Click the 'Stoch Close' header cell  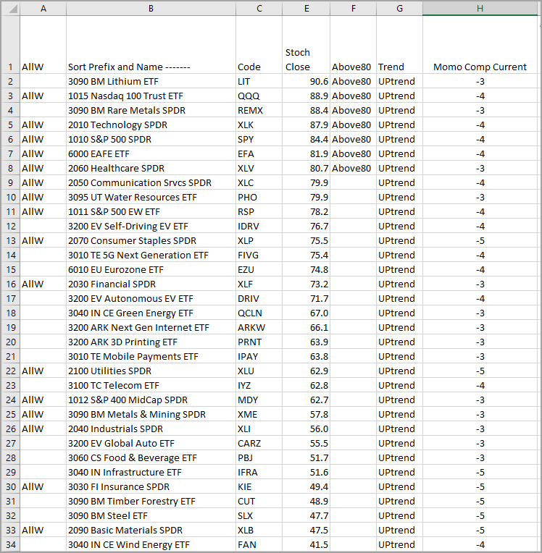[306, 45]
